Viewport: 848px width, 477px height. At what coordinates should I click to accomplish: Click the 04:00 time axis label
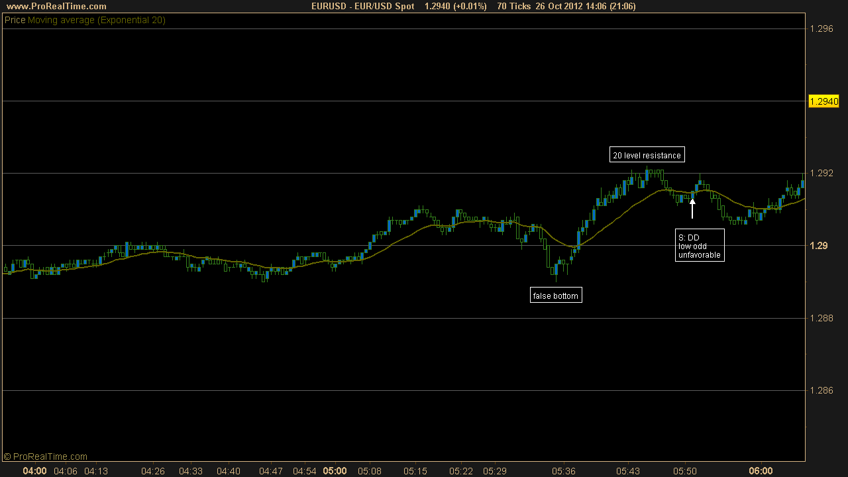click(34, 471)
